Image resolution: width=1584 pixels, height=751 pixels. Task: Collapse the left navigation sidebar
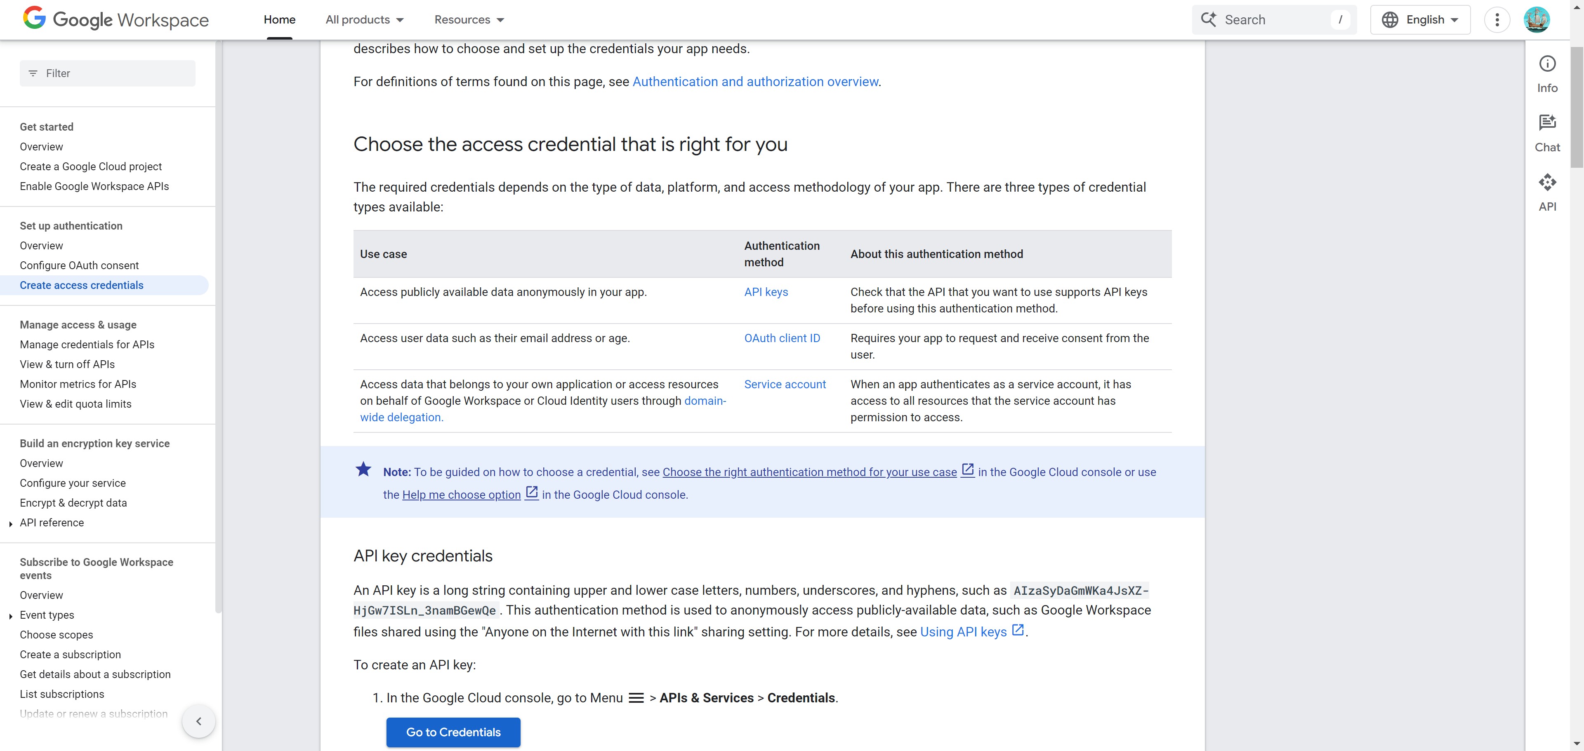click(x=198, y=721)
